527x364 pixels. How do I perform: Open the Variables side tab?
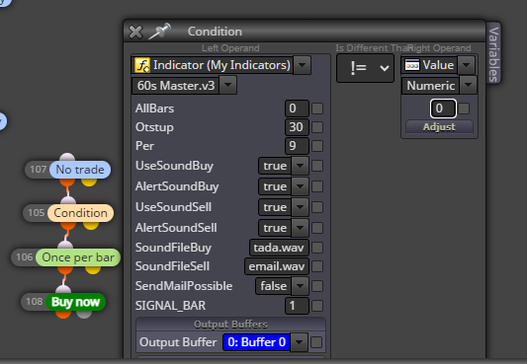point(493,53)
